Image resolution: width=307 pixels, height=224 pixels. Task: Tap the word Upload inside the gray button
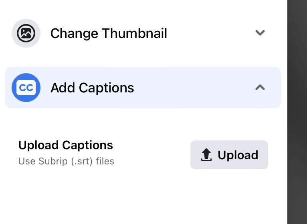click(238, 155)
